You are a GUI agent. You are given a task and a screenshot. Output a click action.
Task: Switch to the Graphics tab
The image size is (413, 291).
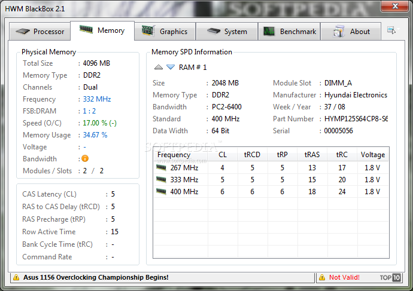point(165,32)
